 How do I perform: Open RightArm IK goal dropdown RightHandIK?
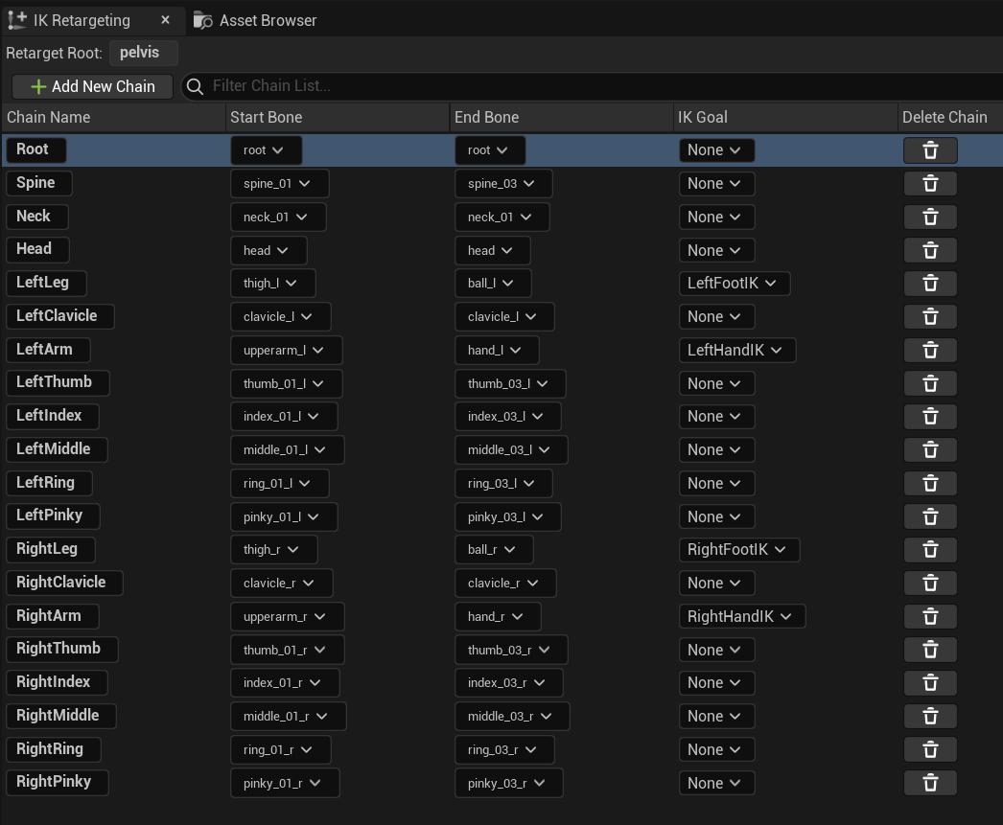(x=742, y=617)
